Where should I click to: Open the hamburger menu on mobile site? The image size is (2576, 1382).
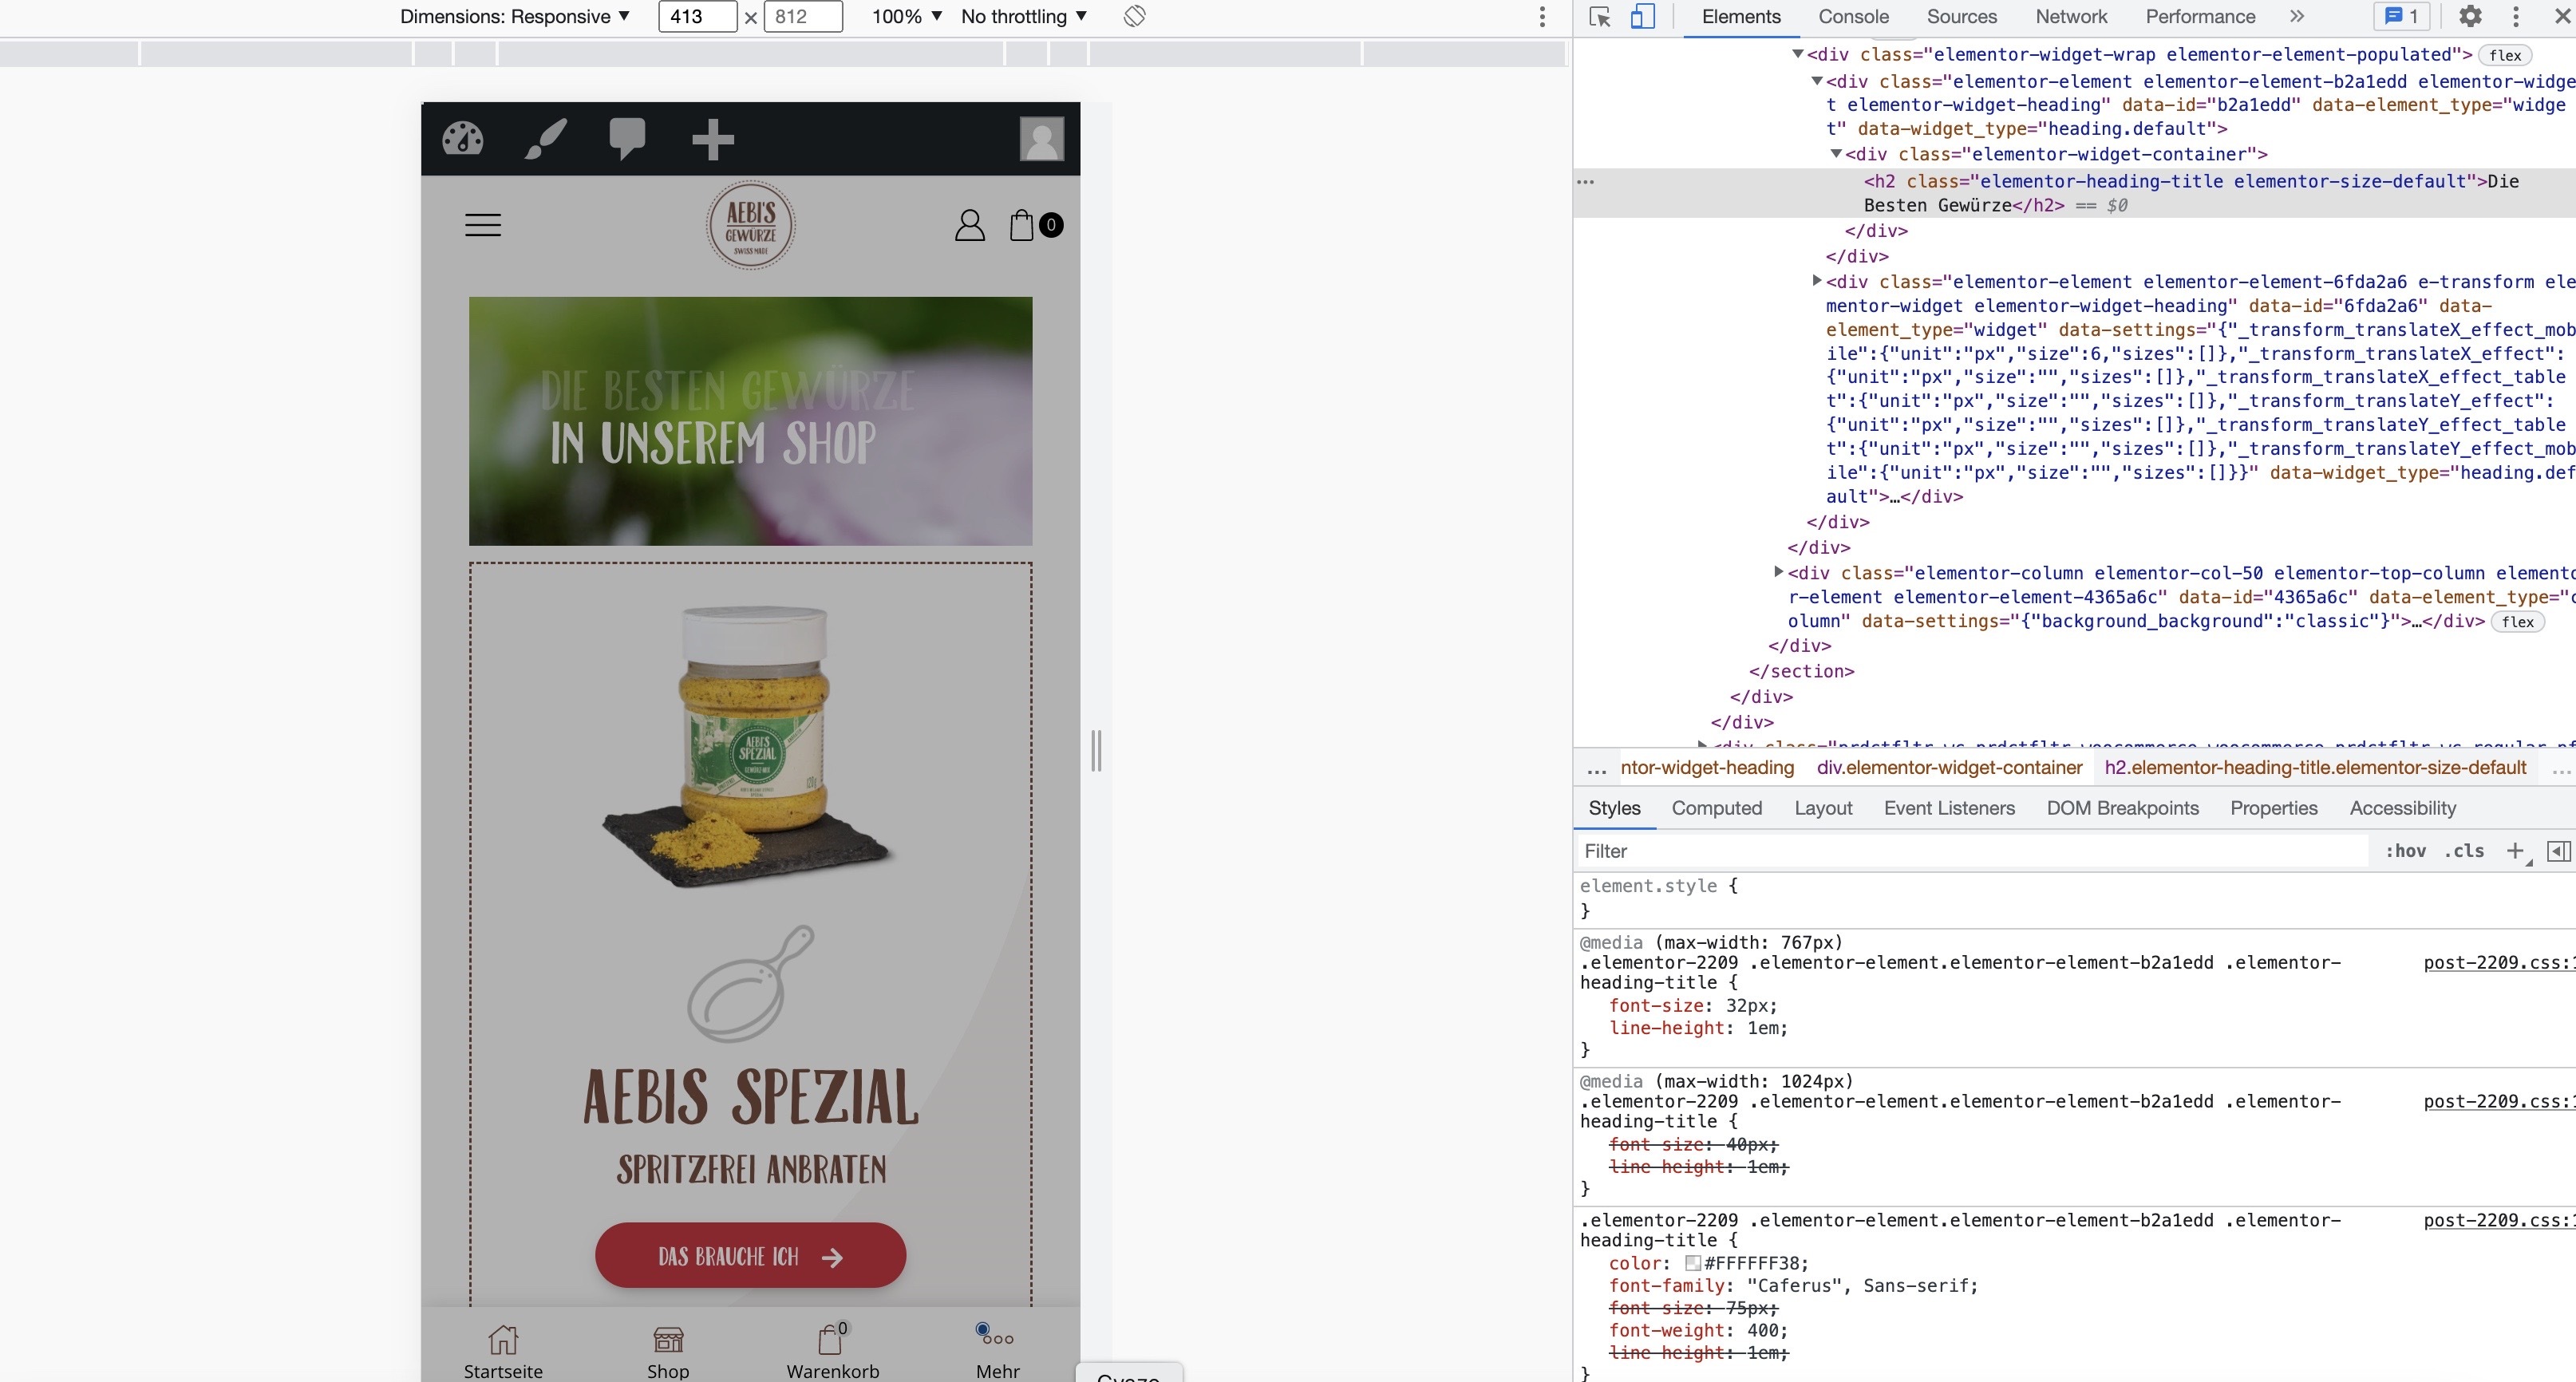click(483, 225)
